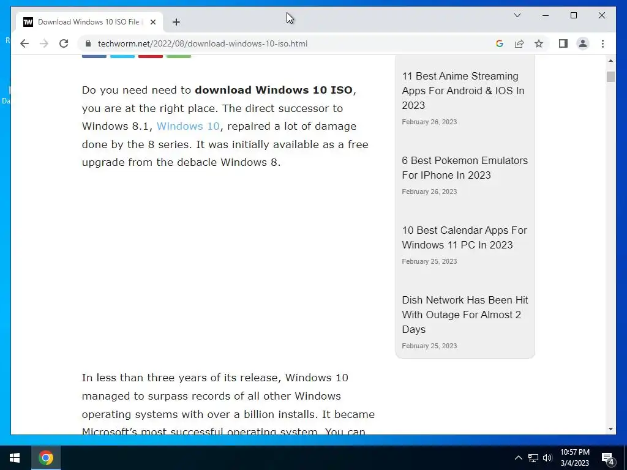The height and width of the screenshot is (470, 627).
Task: Select the Download Windows 10 ISO File tab
Action: 89,22
